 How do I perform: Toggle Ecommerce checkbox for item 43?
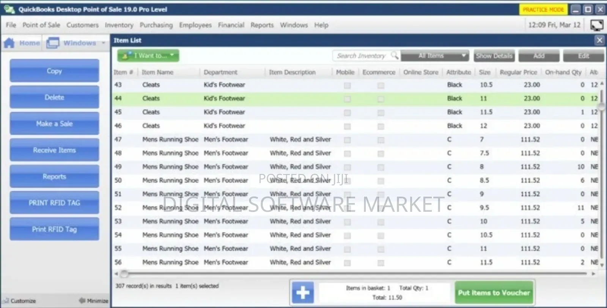click(x=381, y=85)
